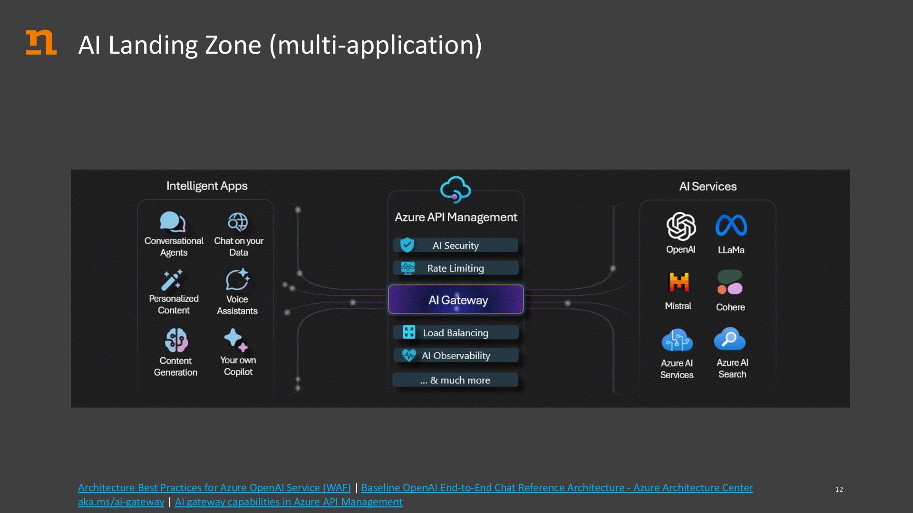Viewport: 913px width, 513px height.
Task: Click the slide number 12
Action: point(839,489)
